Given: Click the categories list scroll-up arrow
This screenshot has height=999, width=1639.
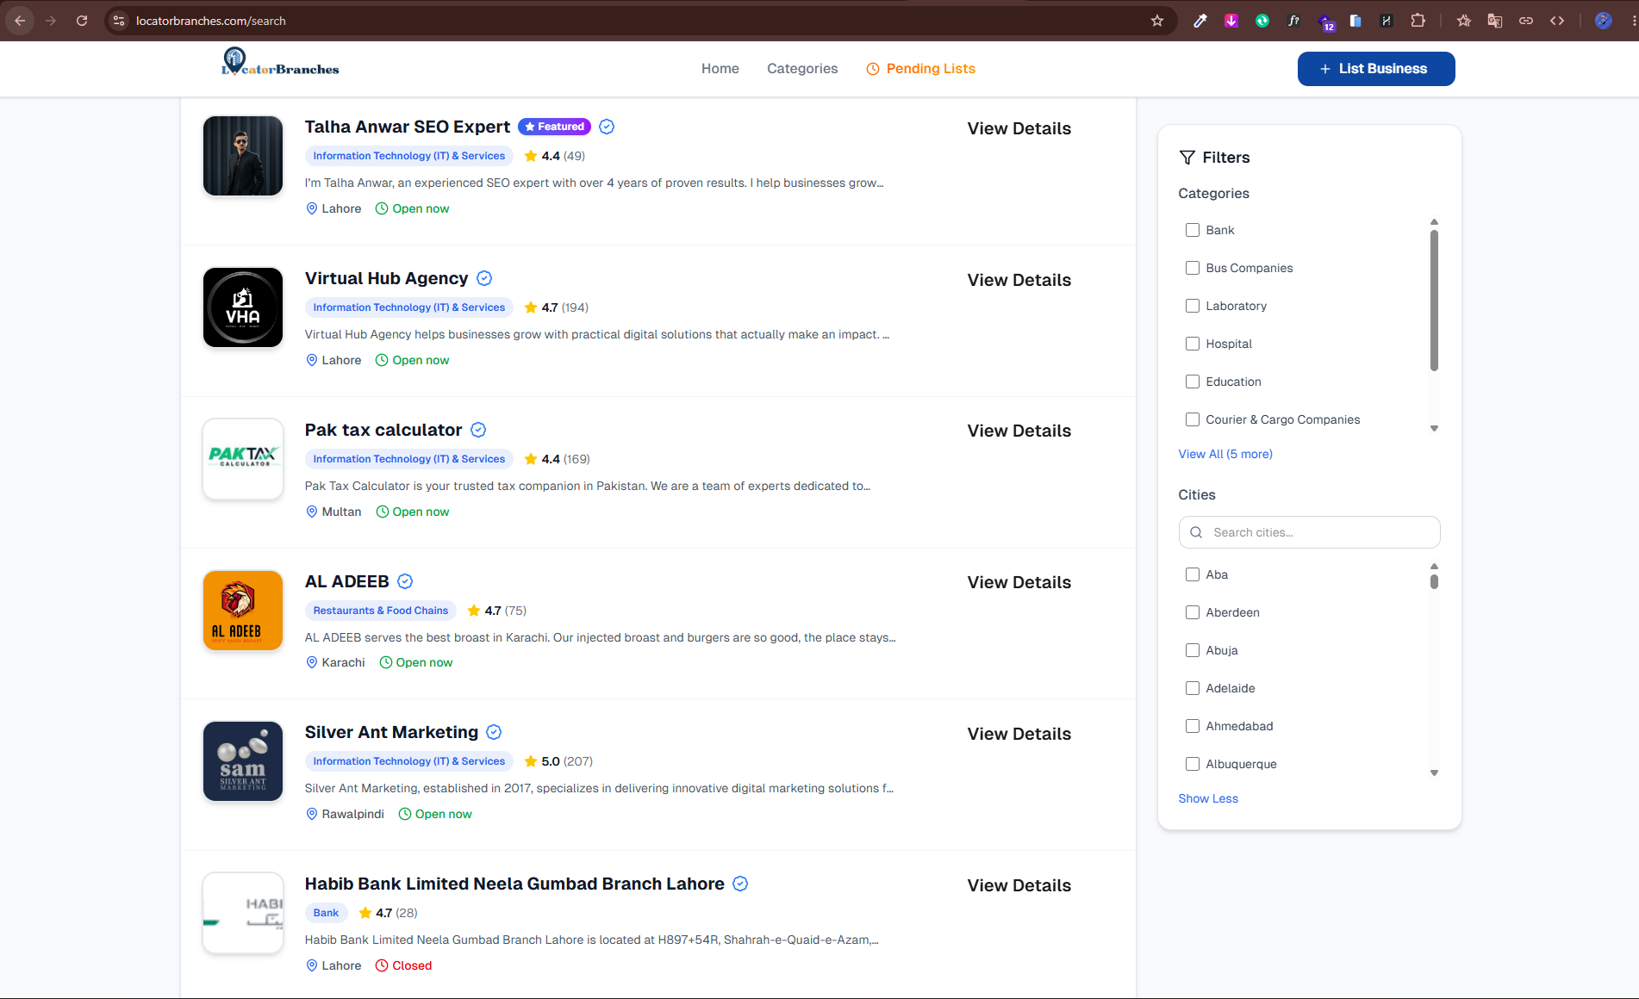Looking at the screenshot, I should 1434,222.
